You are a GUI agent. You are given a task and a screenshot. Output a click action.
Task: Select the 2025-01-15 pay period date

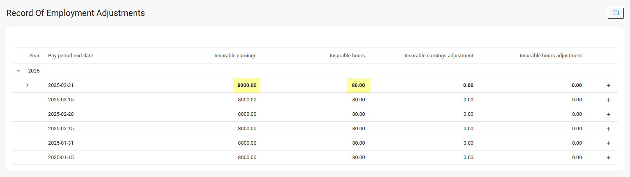tap(61, 158)
